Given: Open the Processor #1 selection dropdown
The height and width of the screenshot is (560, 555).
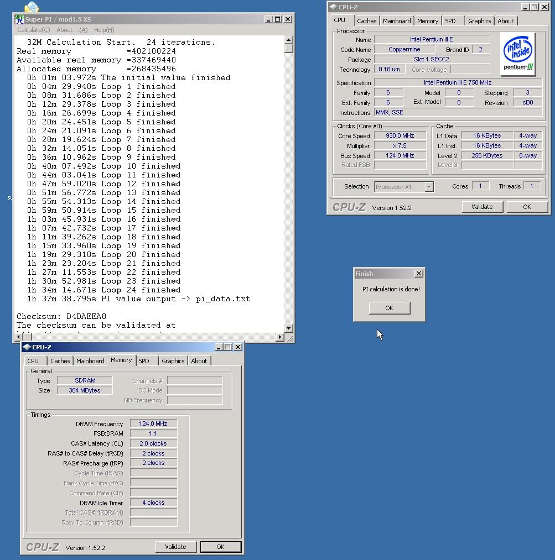Looking at the screenshot, I should (429, 187).
